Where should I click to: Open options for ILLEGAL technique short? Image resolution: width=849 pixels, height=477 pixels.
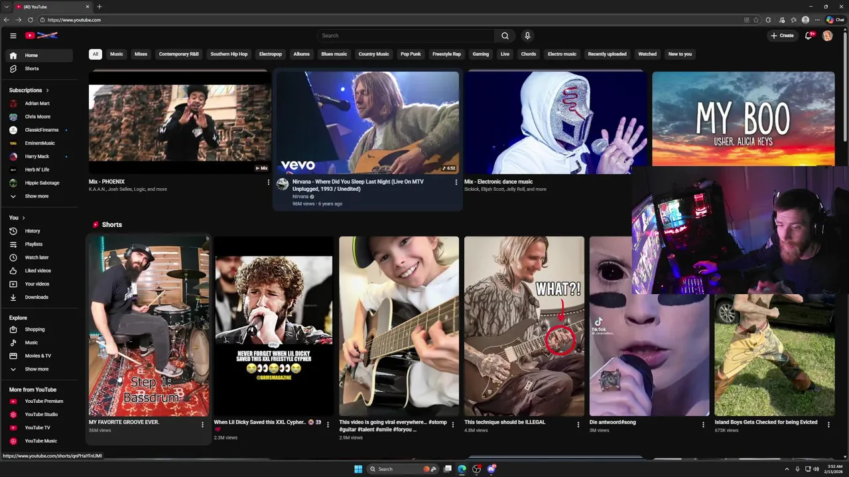[x=578, y=425]
